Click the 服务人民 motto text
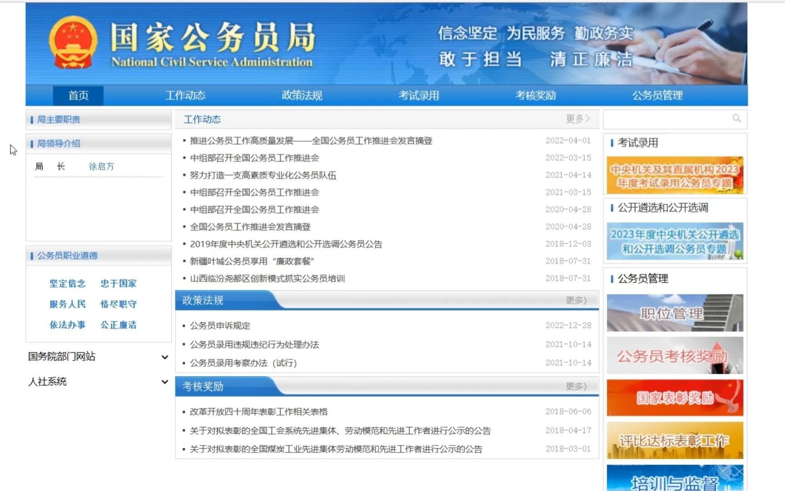Viewport: 785px width, 491px height. (68, 304)
